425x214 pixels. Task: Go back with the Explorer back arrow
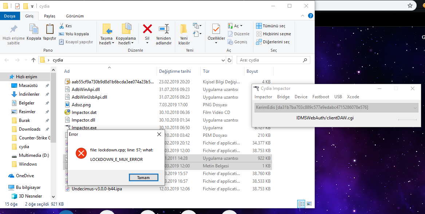pos(7,60)
